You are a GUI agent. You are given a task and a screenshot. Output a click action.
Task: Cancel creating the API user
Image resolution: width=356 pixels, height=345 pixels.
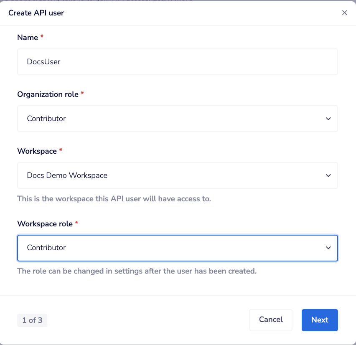[270, 320]
